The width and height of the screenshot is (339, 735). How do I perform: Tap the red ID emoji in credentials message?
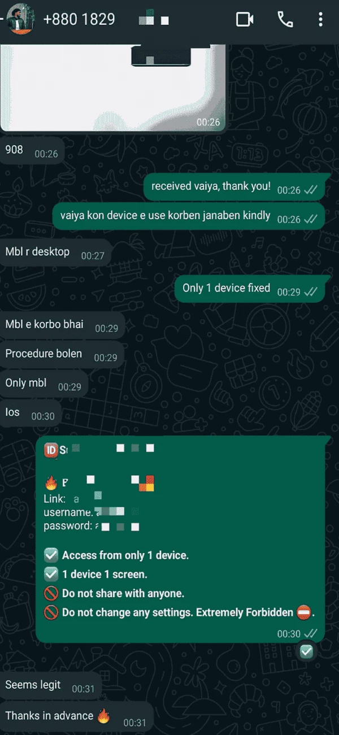coord(50,450)
